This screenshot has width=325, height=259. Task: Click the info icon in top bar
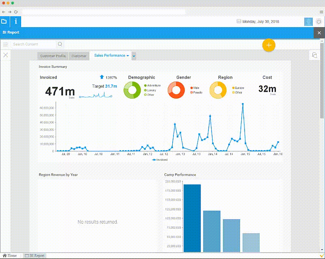tap(16, 22)
